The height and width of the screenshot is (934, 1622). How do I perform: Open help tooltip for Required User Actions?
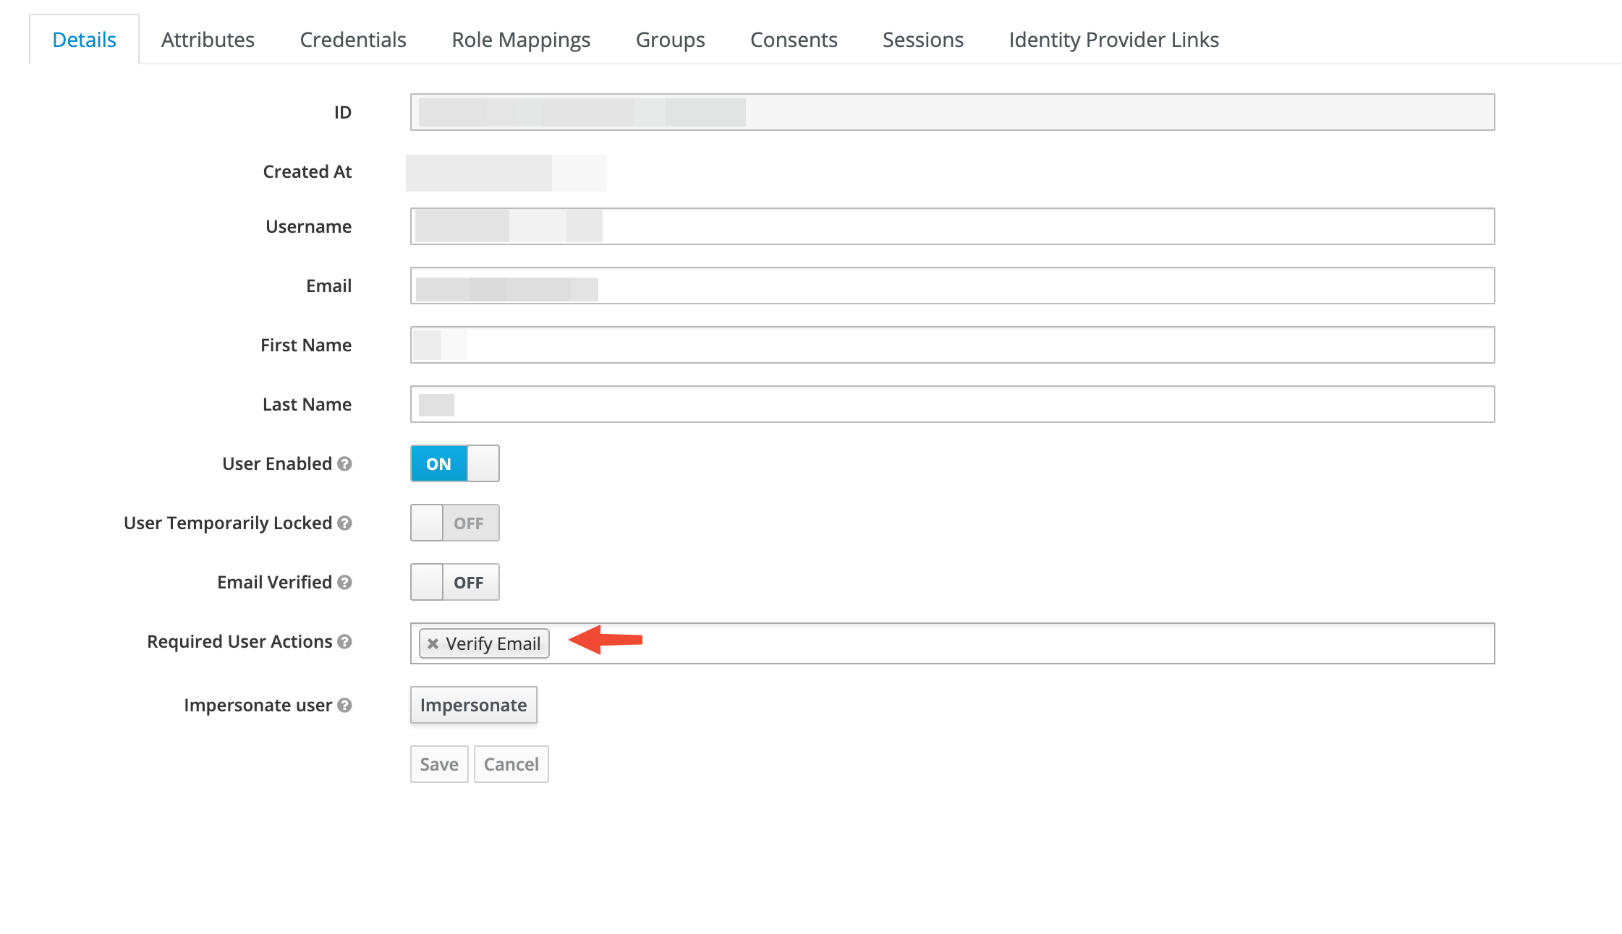tap(346, 642)
